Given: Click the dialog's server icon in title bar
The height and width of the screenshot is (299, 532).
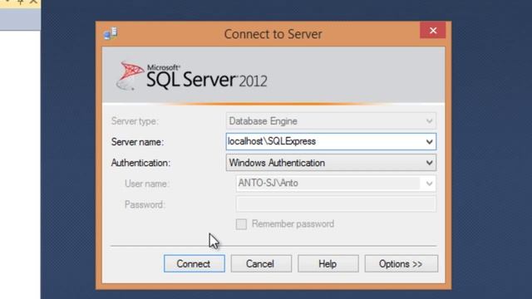Looking at the screenshot, I should pos(111,33).
